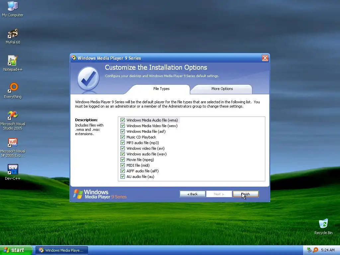Viewport: 340px width, 255px height.
Task: Select Windows Media Player taskbar button
Action: coord(62,250)
